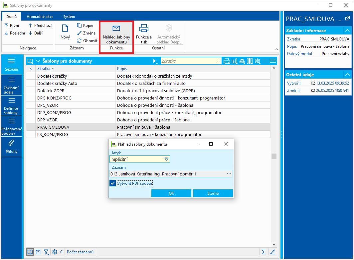354x260 pixels.
Task: Open Přílohy paperclip sidebar section
Action: (11, 147)
